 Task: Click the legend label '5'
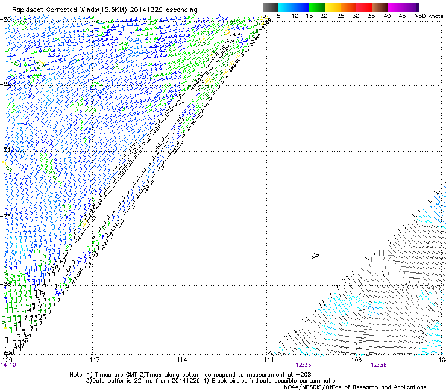[x=278, y=16]
